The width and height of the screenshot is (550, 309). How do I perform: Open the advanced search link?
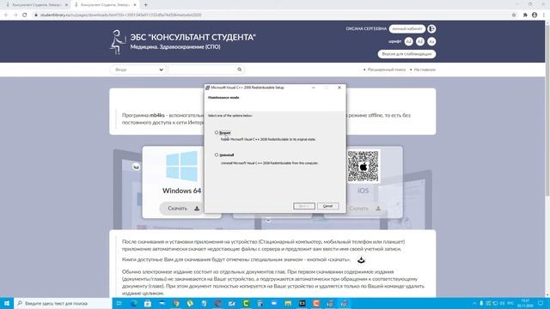point(386,70)
